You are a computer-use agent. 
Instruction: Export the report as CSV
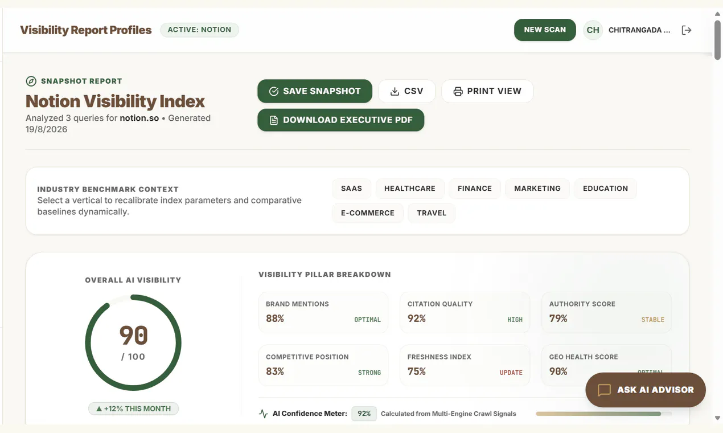pyautogui.click(x=406, y=91)
